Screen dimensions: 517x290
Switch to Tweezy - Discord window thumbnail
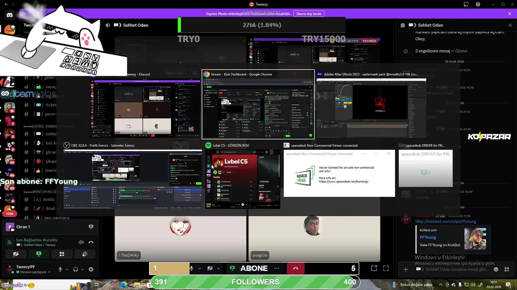(145, 104)
